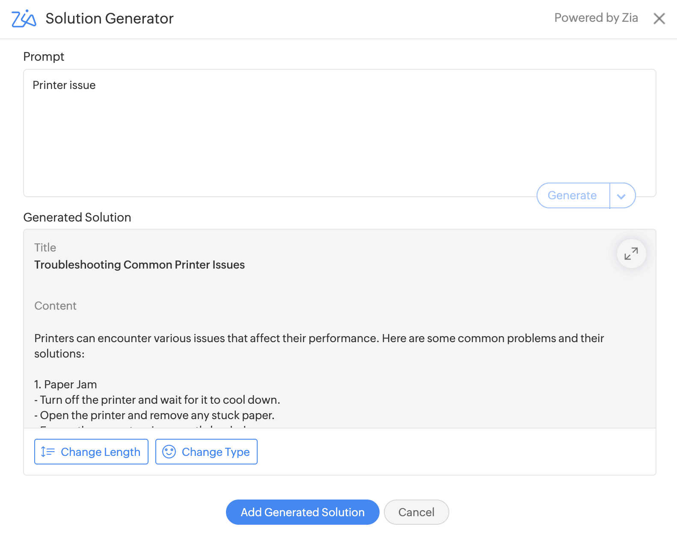
Task: Click the Zia logo icon
Action: (24, 18)
